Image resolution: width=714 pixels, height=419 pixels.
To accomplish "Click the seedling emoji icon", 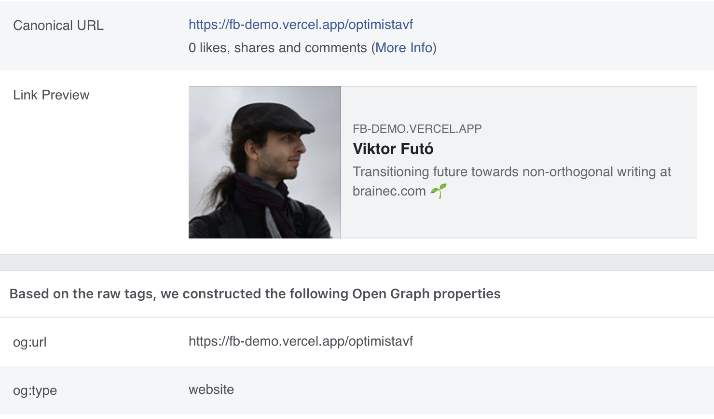I will coord(439,191).
